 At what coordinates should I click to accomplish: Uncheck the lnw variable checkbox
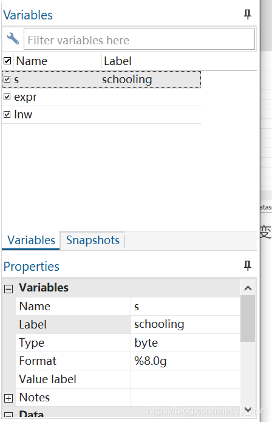click(x=7, y=114)
